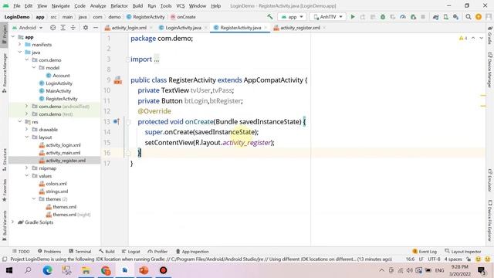The width and height of the screenshot is (494, 278).
Task: Toggle the Structure side panel
Action: 5,160
